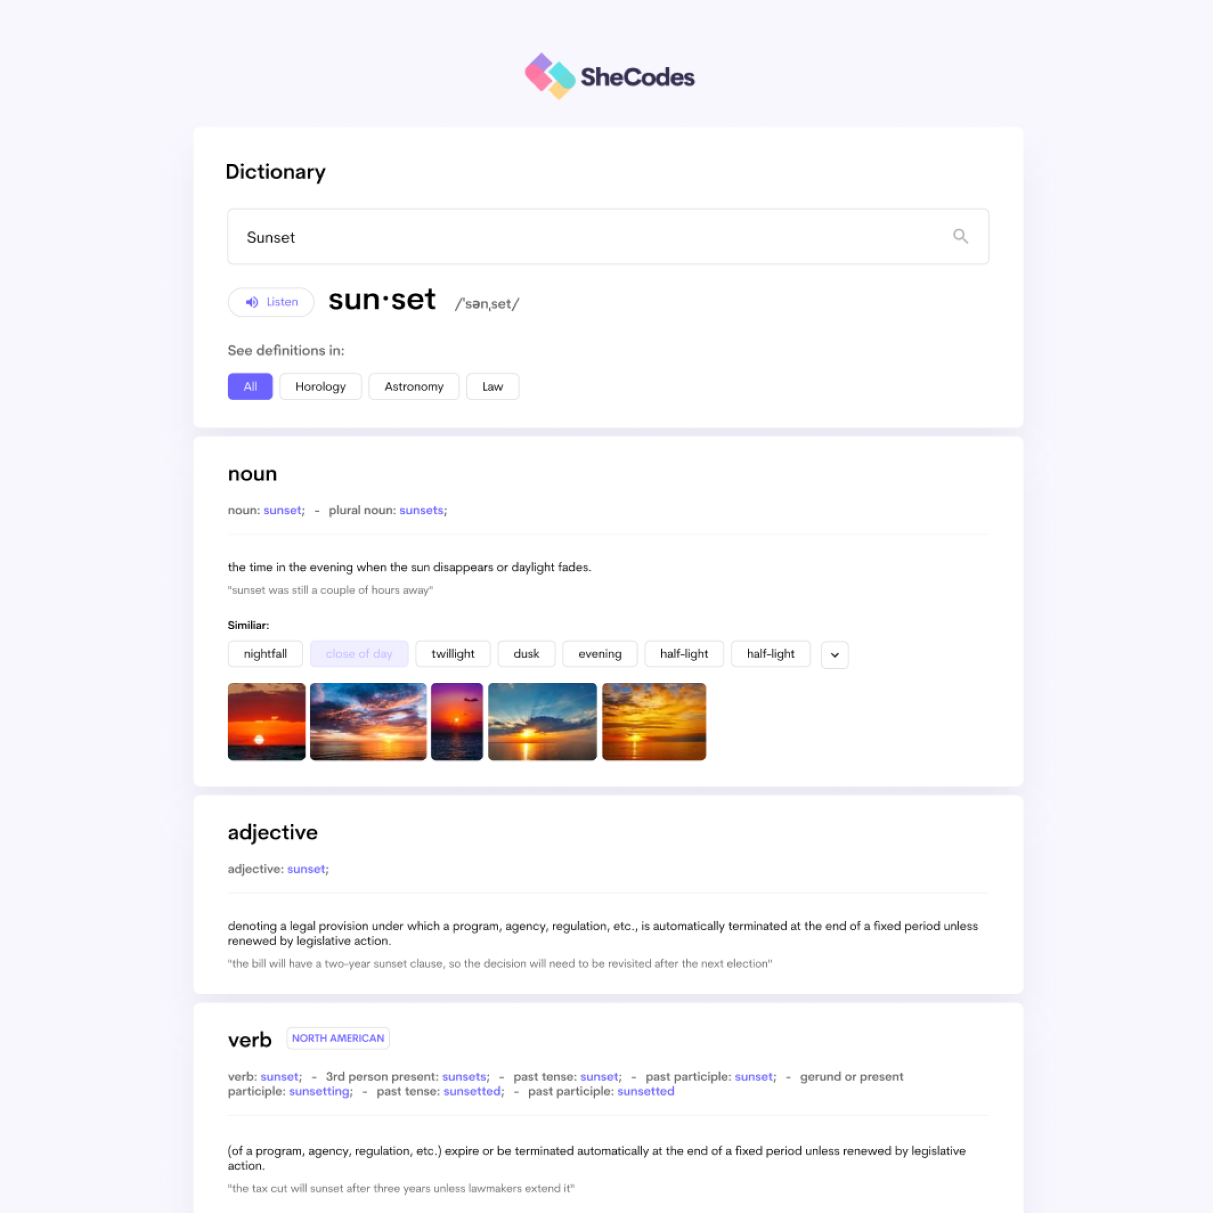Click the search magnifier icon
Image resolution: width=1213 pixels, height=1213 pixels.
960,237
